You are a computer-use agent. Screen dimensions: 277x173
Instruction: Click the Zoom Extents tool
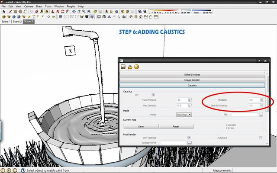(89, 12)
